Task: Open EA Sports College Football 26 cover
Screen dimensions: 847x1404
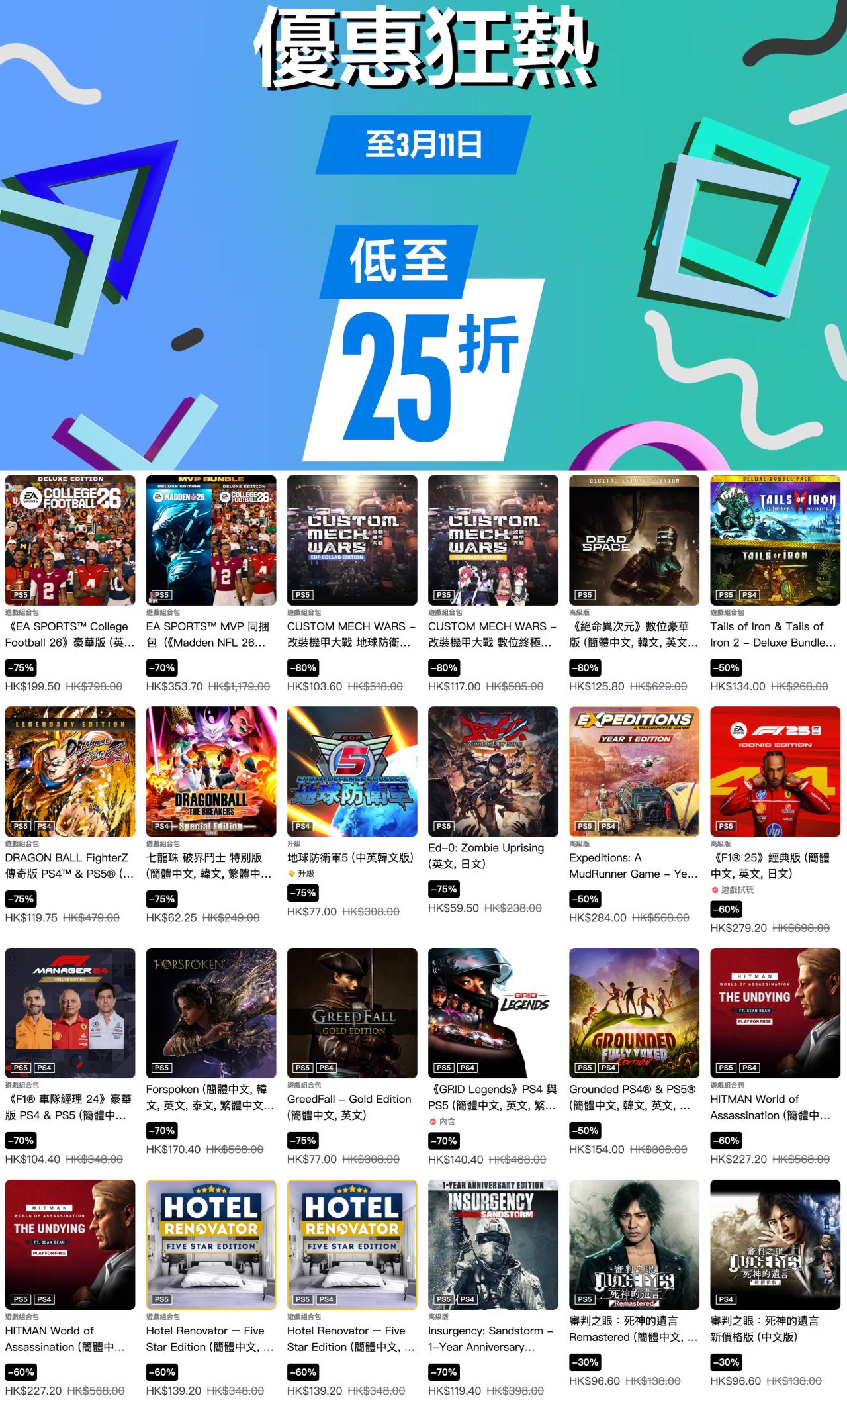Action: 70,540
